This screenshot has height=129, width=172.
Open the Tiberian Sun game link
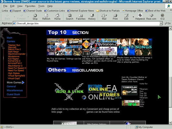click(x=14, y=45)
